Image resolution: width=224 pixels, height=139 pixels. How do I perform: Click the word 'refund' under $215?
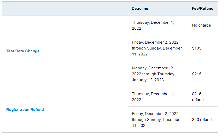click(198, 100)
